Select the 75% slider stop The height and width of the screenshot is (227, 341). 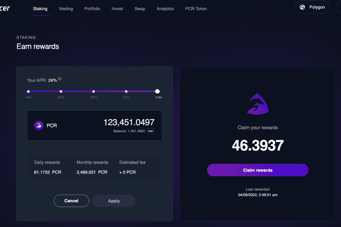click(x=126, y=92)
